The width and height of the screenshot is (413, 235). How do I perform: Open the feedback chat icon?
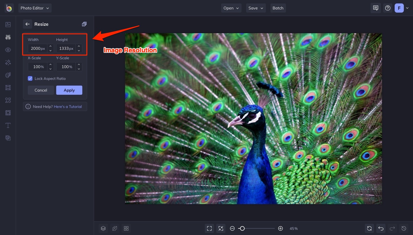pyautogui.click(x=376, y=8)
